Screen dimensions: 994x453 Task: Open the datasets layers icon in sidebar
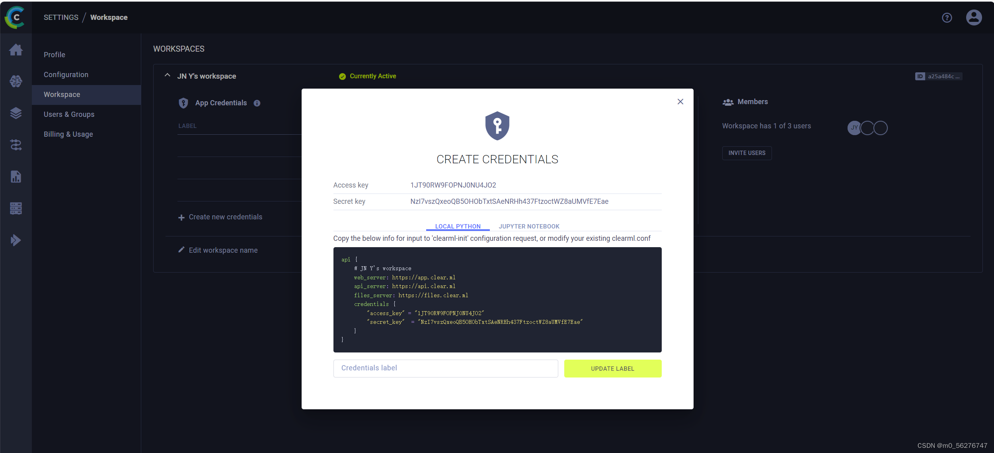16,113
